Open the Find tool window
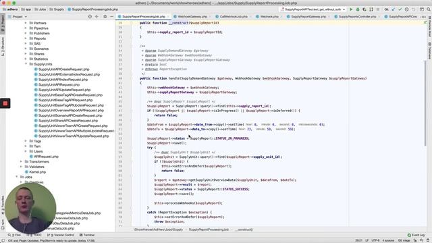432x243 pixels. 14,235
